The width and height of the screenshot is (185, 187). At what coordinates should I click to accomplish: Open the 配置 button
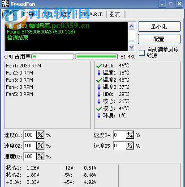pyautogui.click(x=159, y=39)
